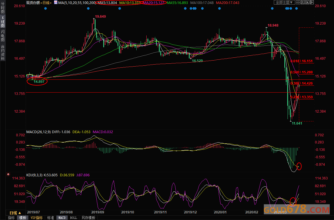Click the news dot above 2019/10
Viewport: 334px width, 220px height.
click(x=120, y=9)
